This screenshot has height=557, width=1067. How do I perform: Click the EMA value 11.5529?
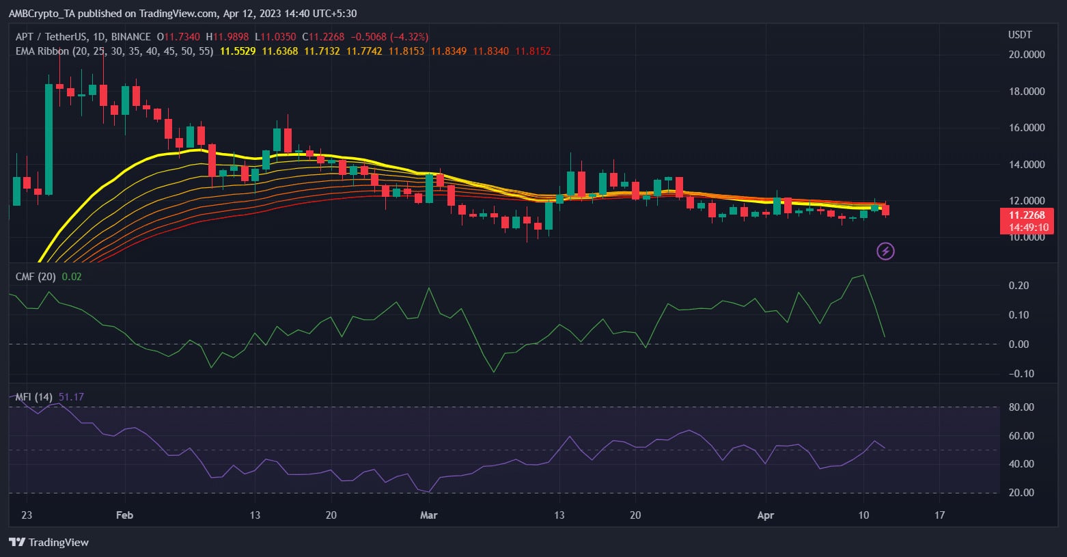point(238,51)
